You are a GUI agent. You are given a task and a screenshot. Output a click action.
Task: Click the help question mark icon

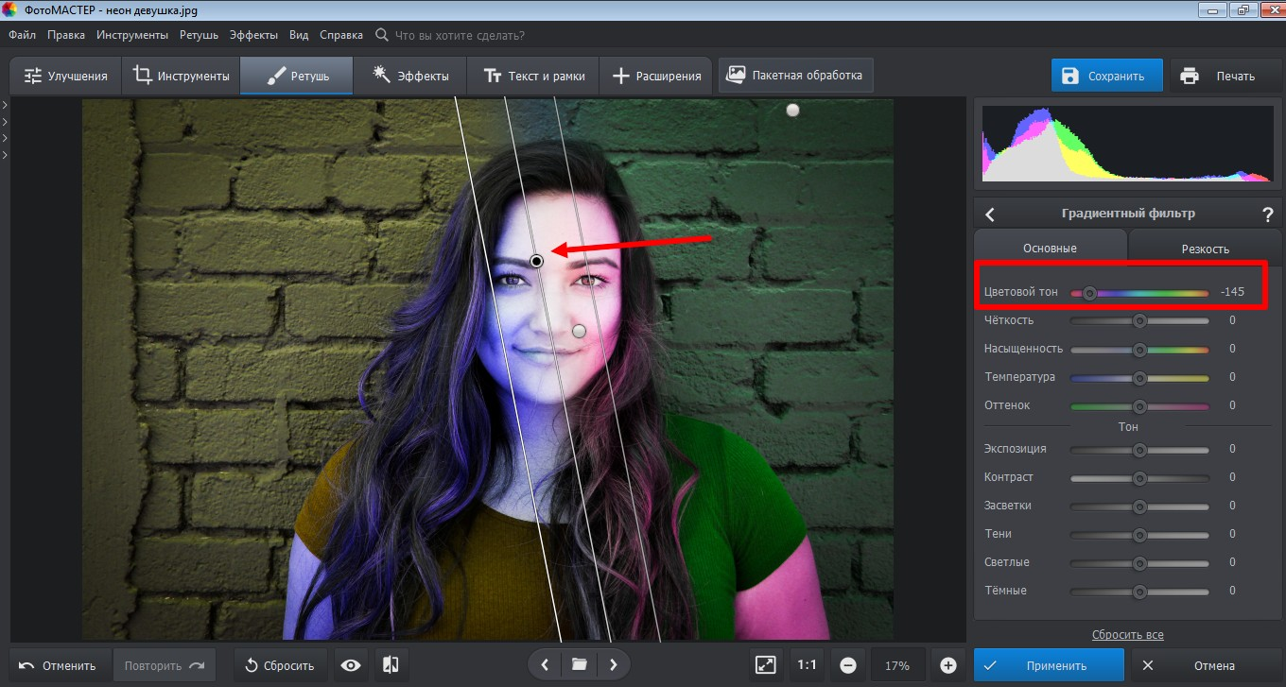click(x=1267, y=215)
